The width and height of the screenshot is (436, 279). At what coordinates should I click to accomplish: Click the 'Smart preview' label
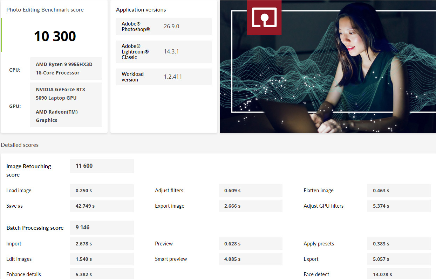(x=171, y=259)
